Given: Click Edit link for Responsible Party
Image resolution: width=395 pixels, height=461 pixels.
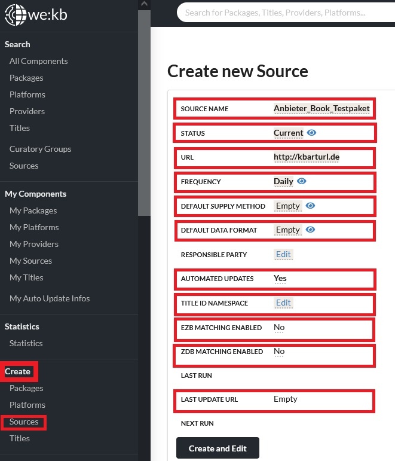Looking at the screenshot, I should point(283,254).
